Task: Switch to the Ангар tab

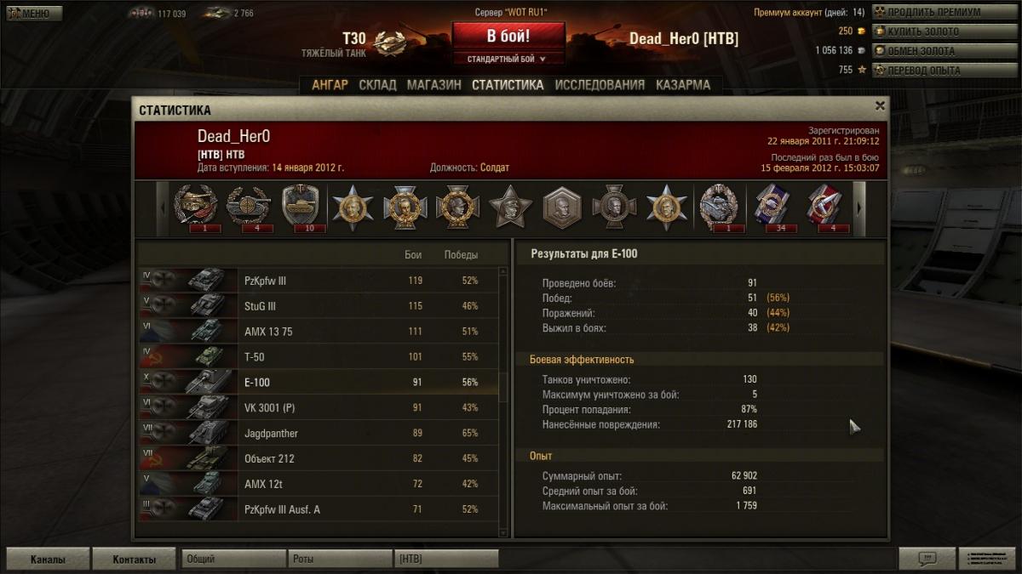Action: click(330, 85)
